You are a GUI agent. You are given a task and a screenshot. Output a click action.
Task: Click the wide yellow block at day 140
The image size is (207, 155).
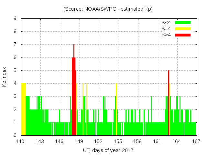[x=23, y=109]
